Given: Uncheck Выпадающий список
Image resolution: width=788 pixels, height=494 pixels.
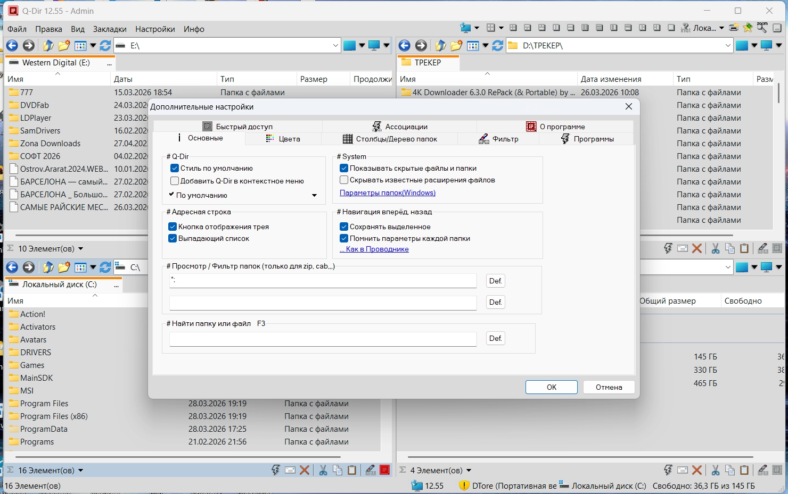Looking at the screenshot, I should coord(173,238).
